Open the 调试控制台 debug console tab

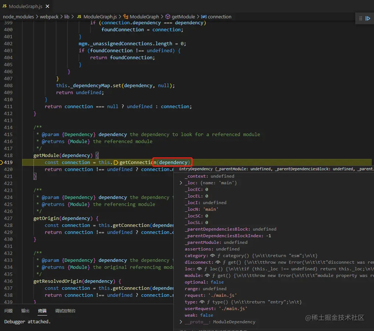[x=65, y=311]
